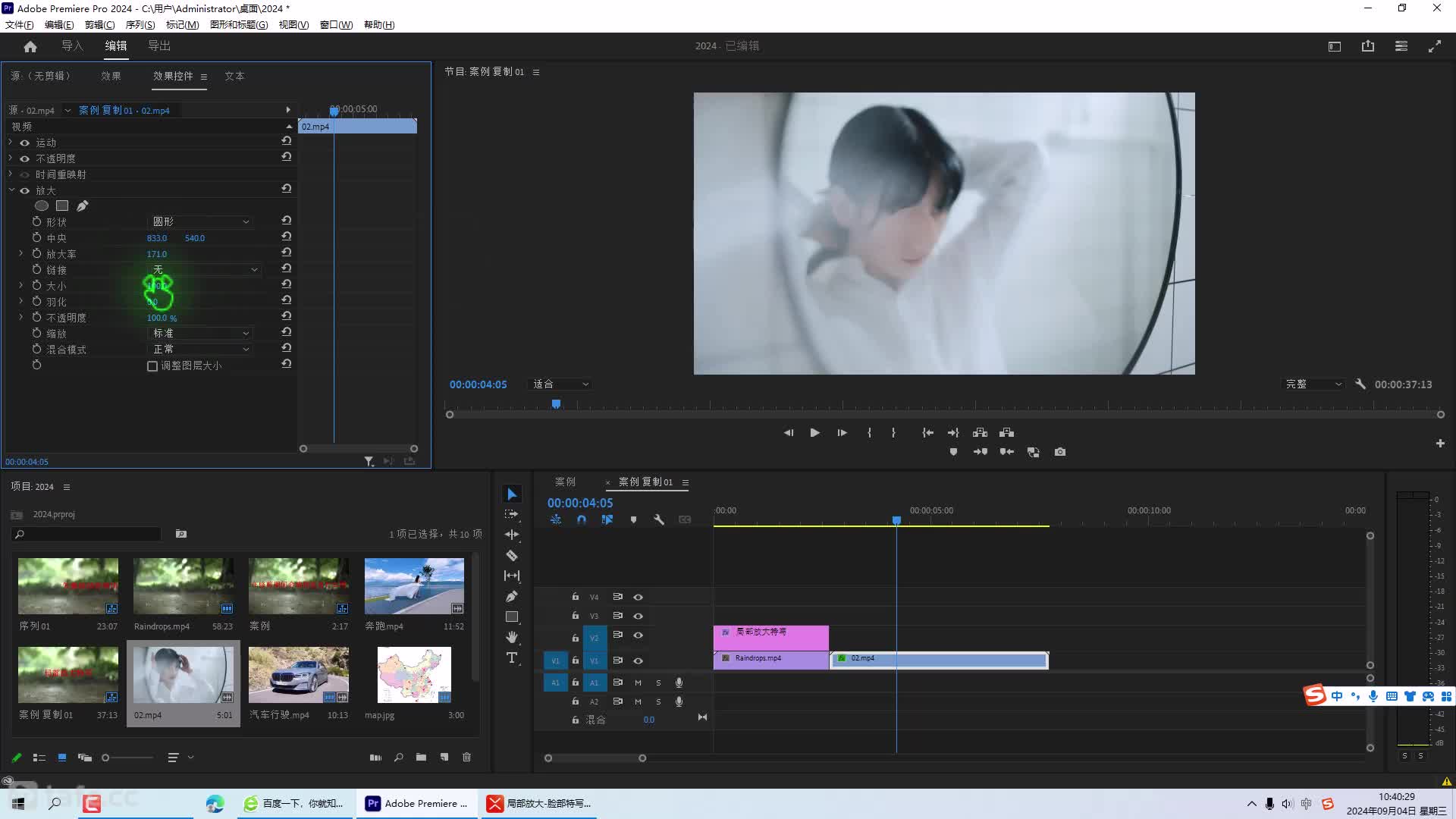The image size is (1456, 819).
Task: Create 4-point polygon mask for 放大
Action: 62,206
